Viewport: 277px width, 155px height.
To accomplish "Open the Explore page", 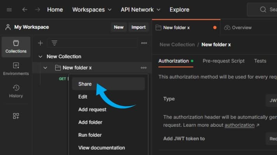I will (179, 10).
